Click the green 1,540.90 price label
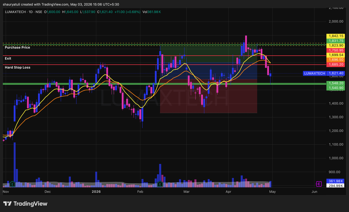349x212 pixels. point(336,88)
